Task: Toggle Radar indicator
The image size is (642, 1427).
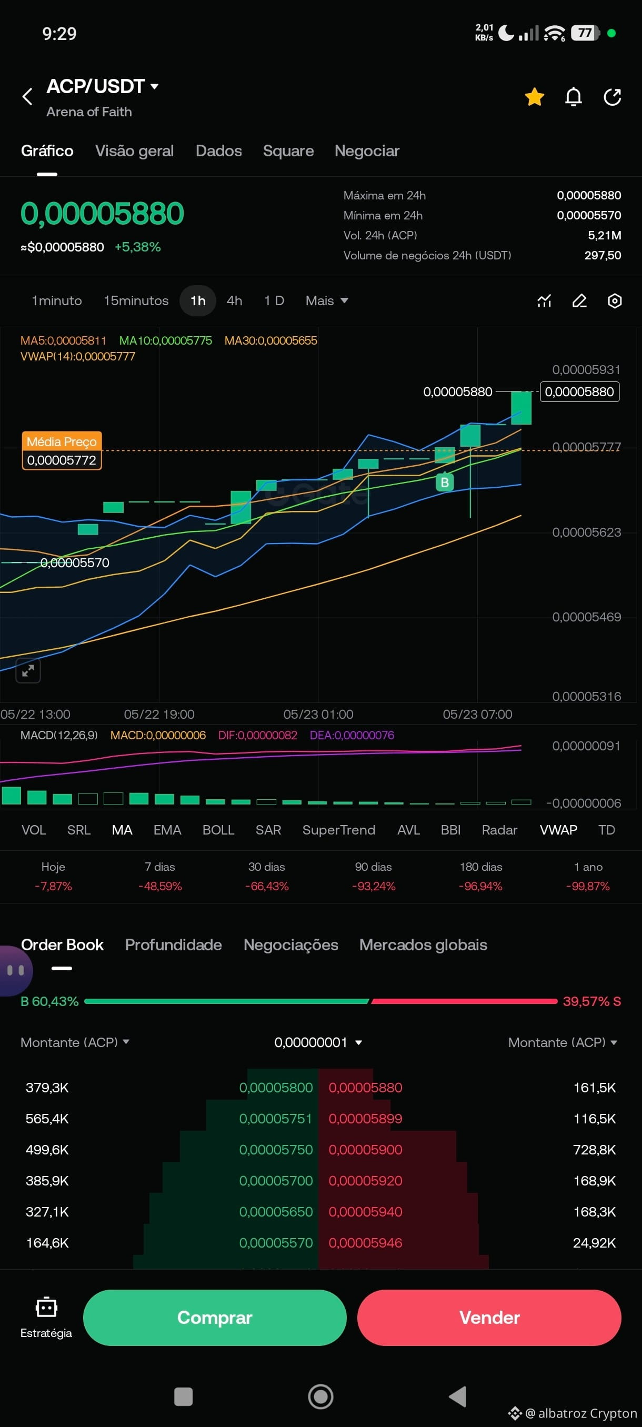Action: pos(499,830)
